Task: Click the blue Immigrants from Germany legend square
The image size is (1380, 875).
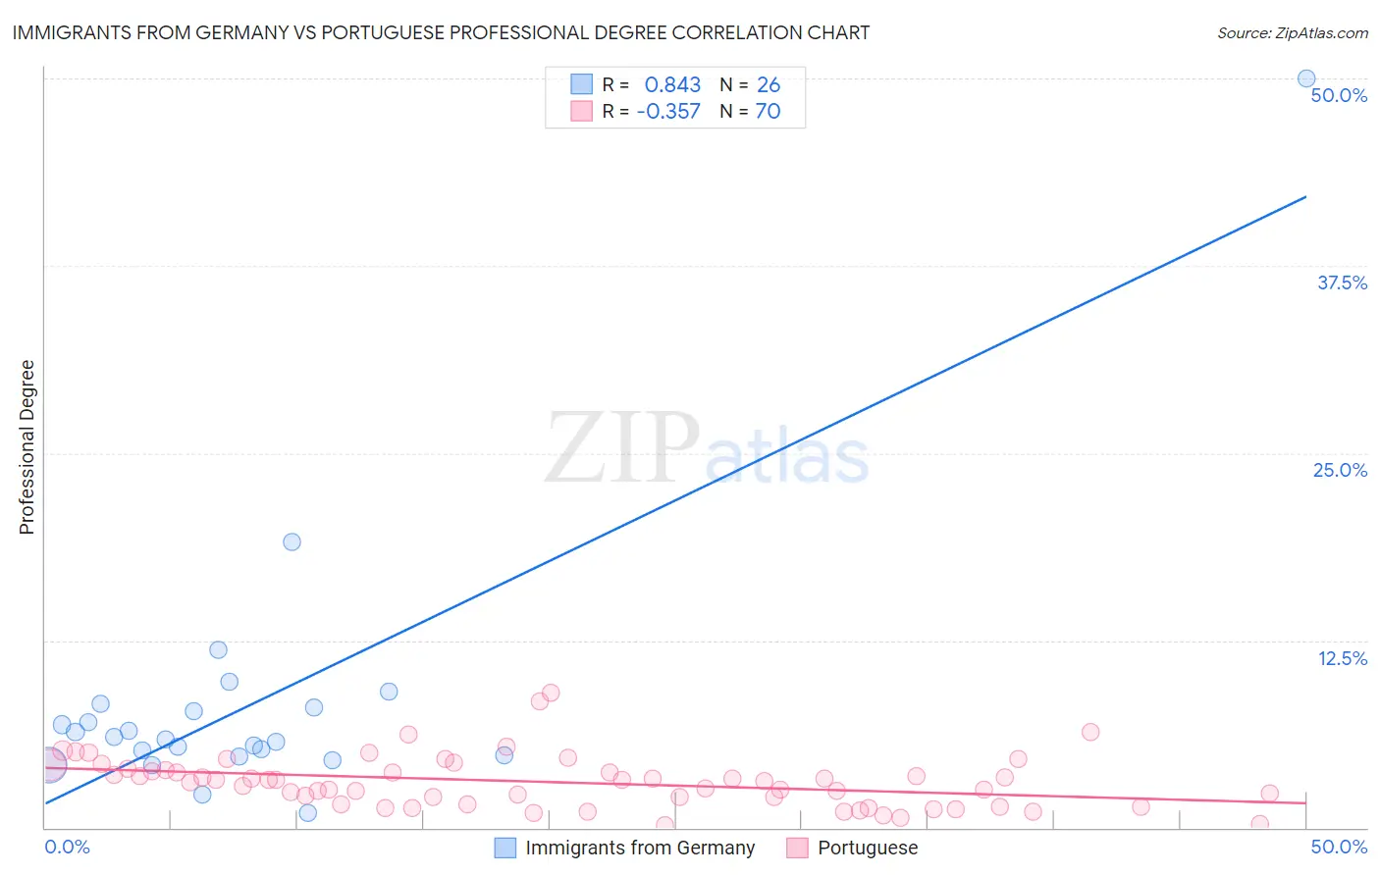Action: pos(505,848)
